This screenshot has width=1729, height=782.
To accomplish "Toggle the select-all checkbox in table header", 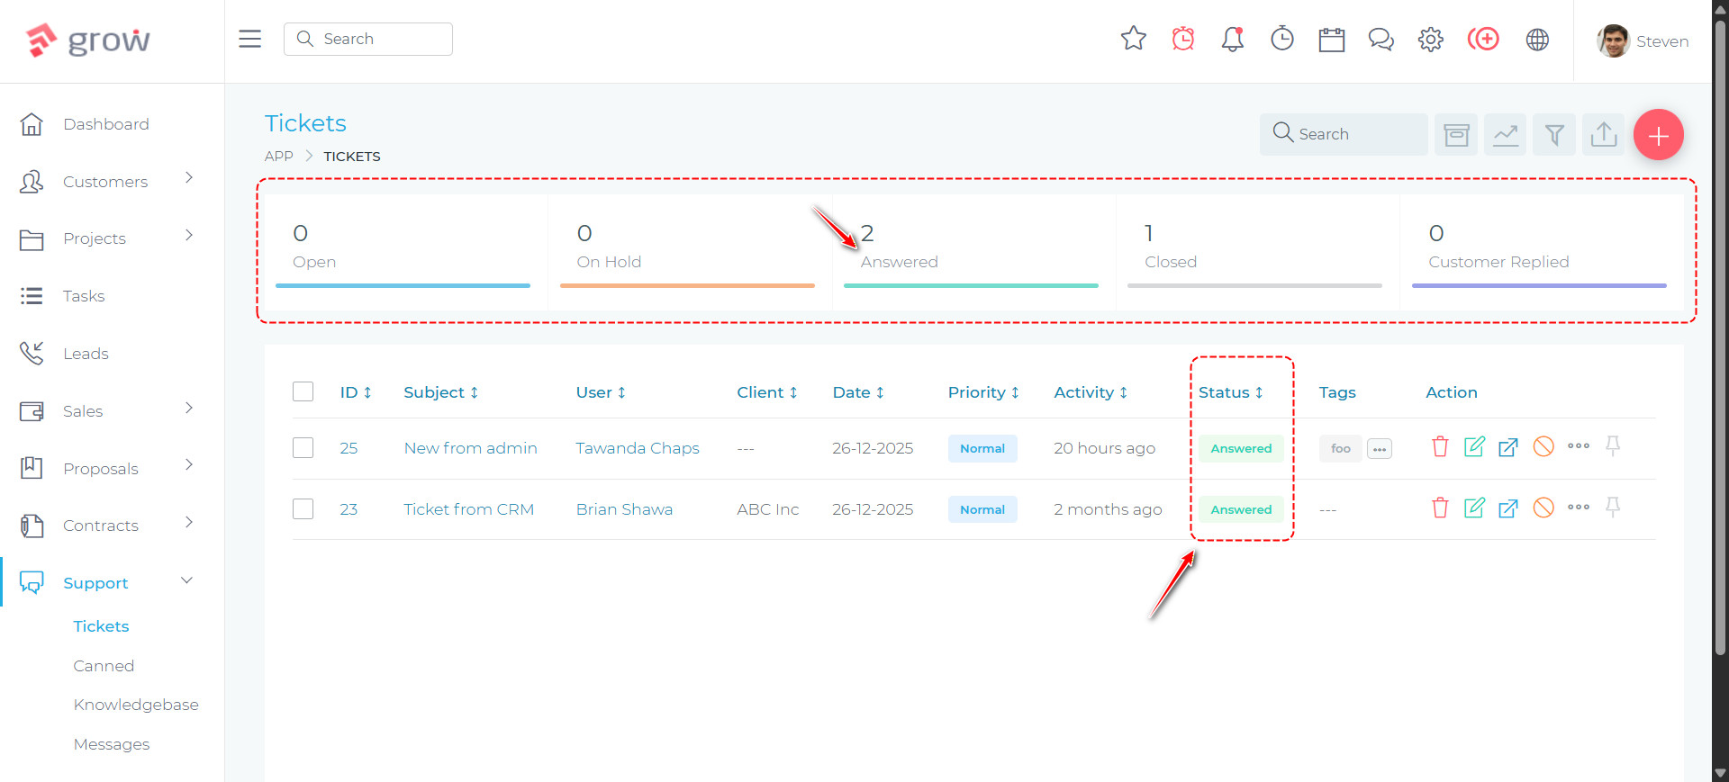I will tap(303, 392).
